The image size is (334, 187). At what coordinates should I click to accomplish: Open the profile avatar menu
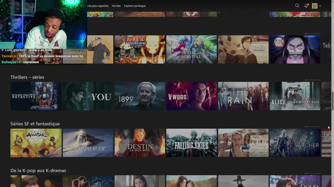[x=315, y=6]
